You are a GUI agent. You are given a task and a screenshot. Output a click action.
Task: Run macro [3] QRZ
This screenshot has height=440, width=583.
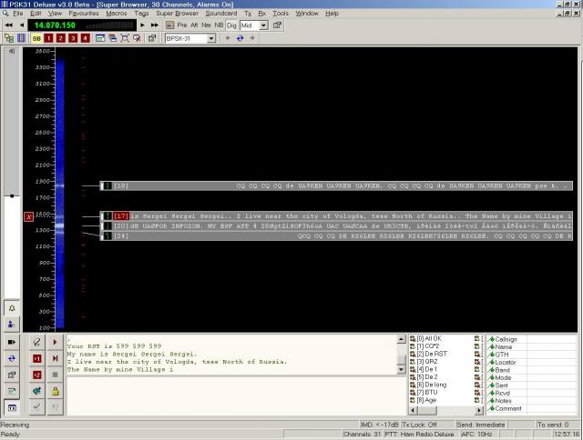tap(424, 361)
